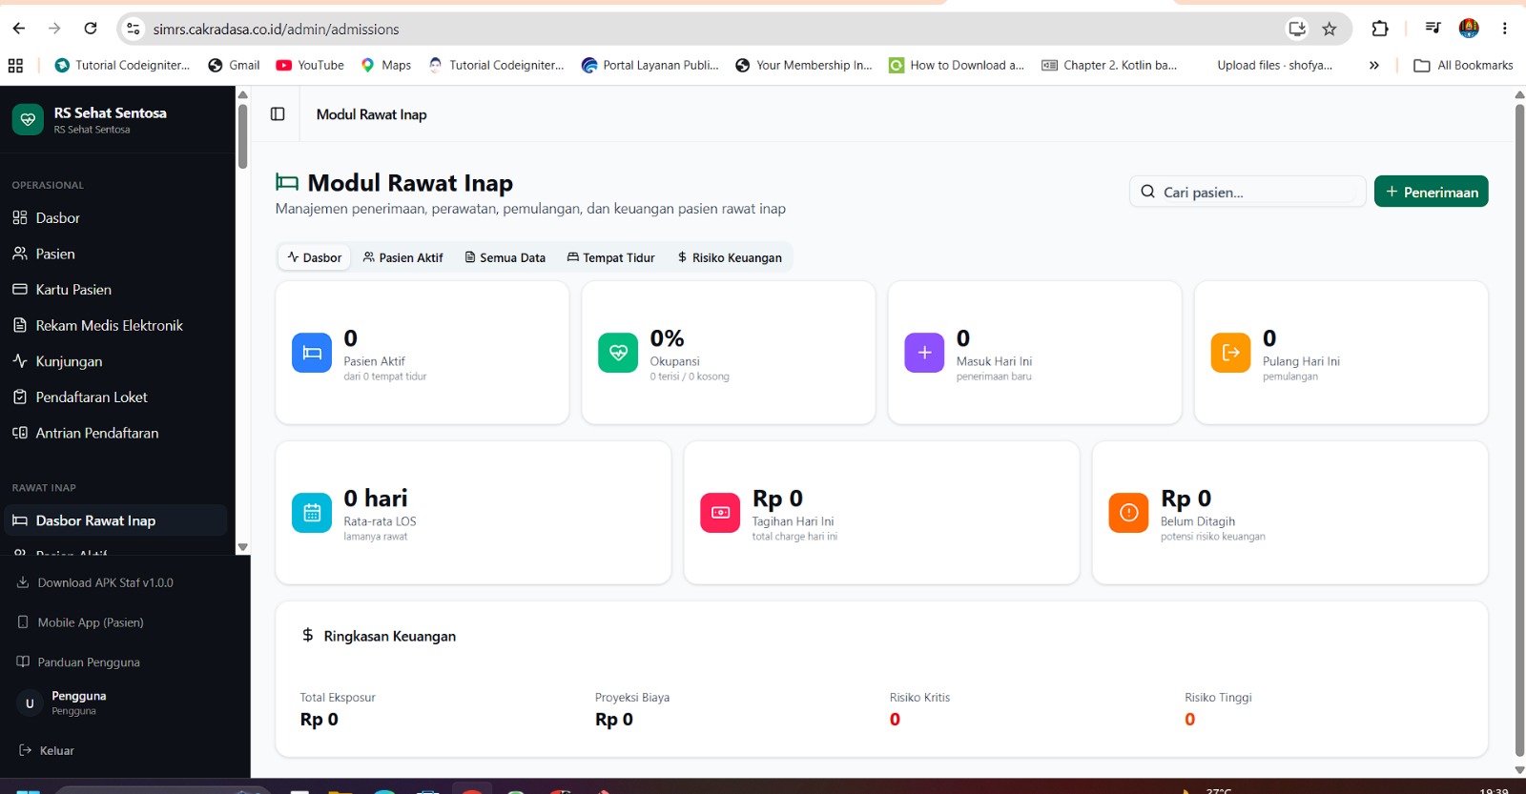Open the YouTube bookmark
The image size is (1526, 794).
coord(310,65)
